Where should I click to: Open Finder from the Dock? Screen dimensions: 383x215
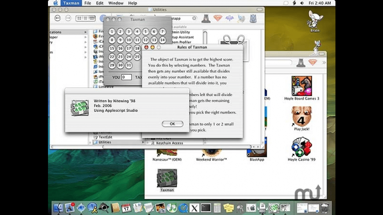click(58, 208)
